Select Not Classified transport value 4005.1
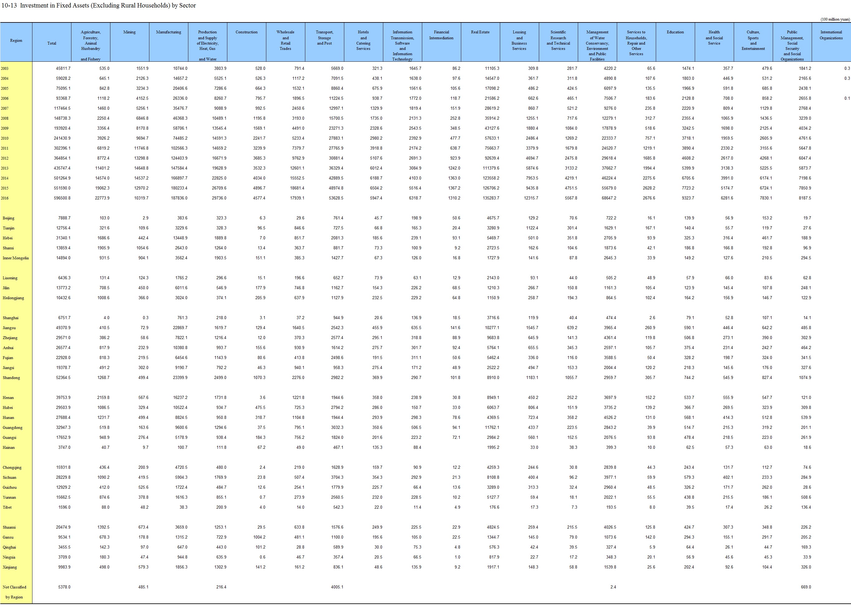 point(337,587)
